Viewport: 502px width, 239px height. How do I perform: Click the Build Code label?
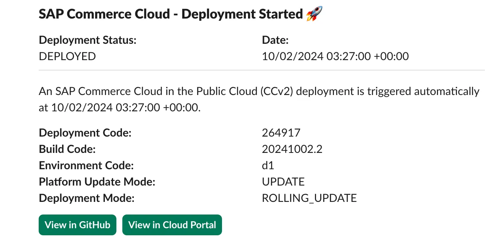67,149
